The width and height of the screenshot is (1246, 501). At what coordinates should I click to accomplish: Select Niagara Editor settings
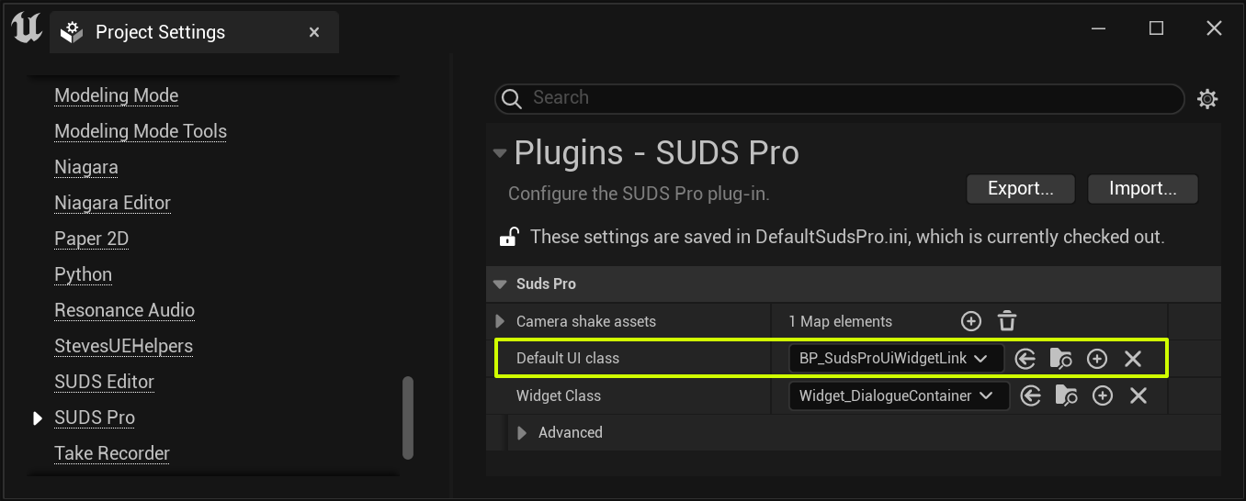pyautogui.click(x=112, y=203)
